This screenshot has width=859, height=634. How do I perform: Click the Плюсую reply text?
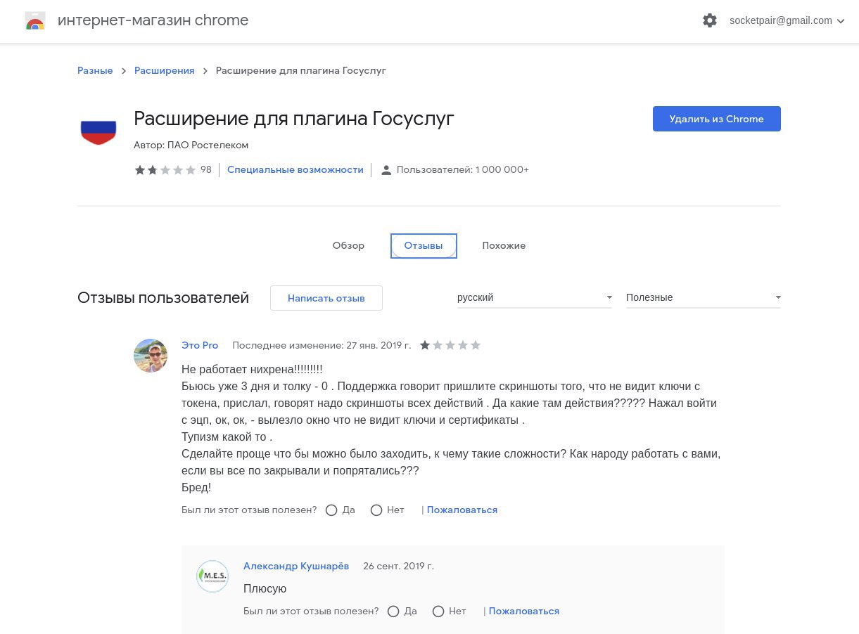(265, 589)
